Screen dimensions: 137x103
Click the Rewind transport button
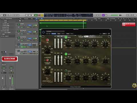(x=27, y=15)
